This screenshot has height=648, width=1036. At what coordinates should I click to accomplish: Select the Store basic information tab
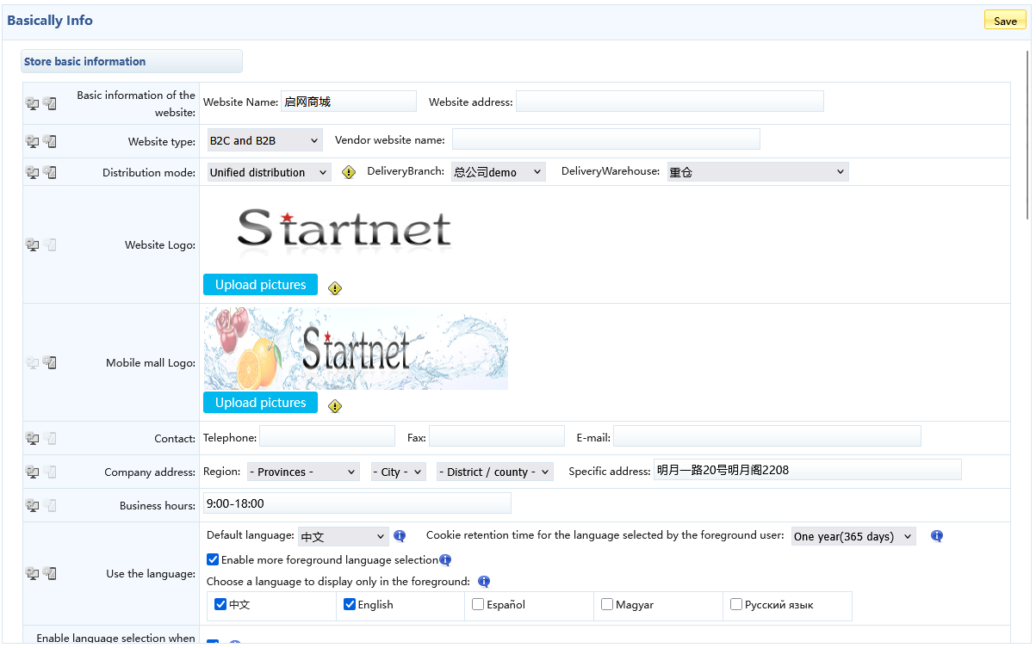point(131,61)
